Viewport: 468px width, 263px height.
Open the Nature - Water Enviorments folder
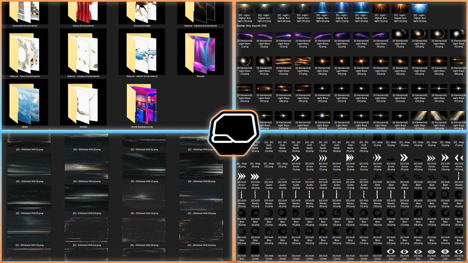(142, 52)
